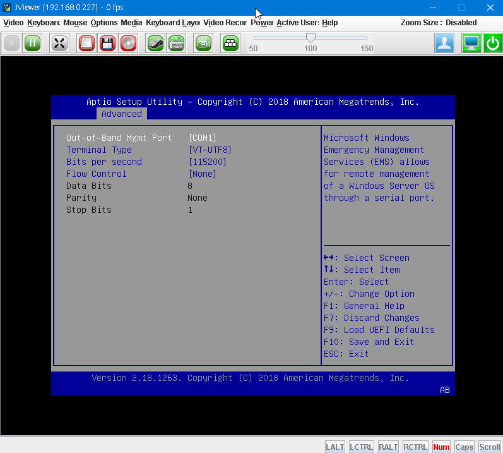
Task: Open the soft keyboard icon
Action: [177, 43]
